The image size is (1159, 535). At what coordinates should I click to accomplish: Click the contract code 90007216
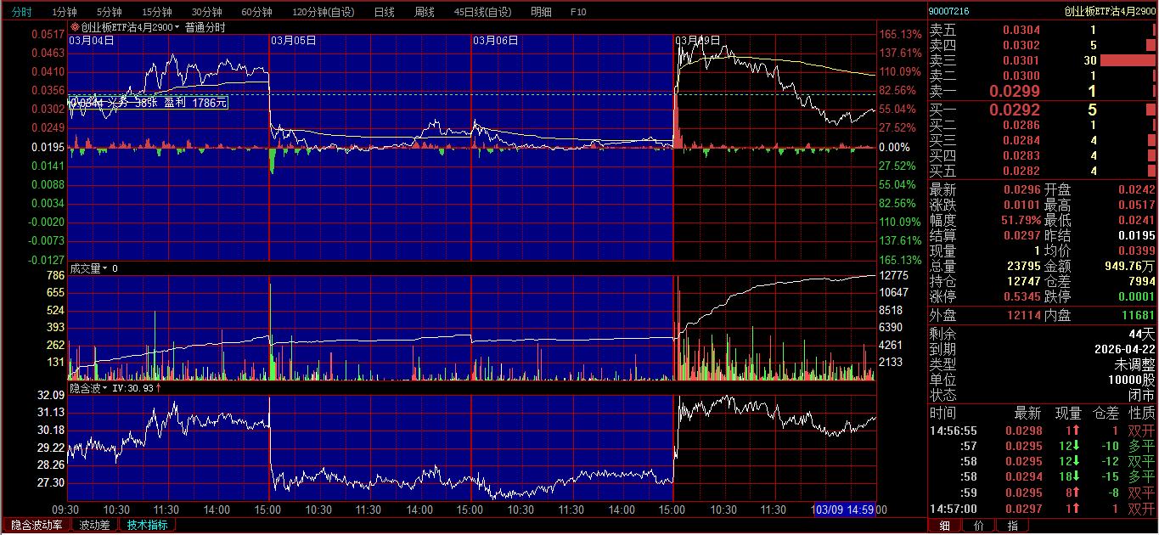tap(949, 11)
